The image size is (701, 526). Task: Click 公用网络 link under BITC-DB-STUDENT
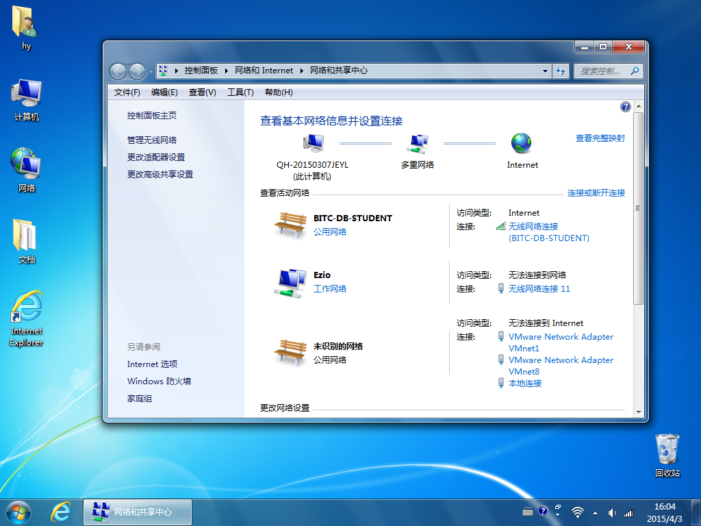(330, 231)
